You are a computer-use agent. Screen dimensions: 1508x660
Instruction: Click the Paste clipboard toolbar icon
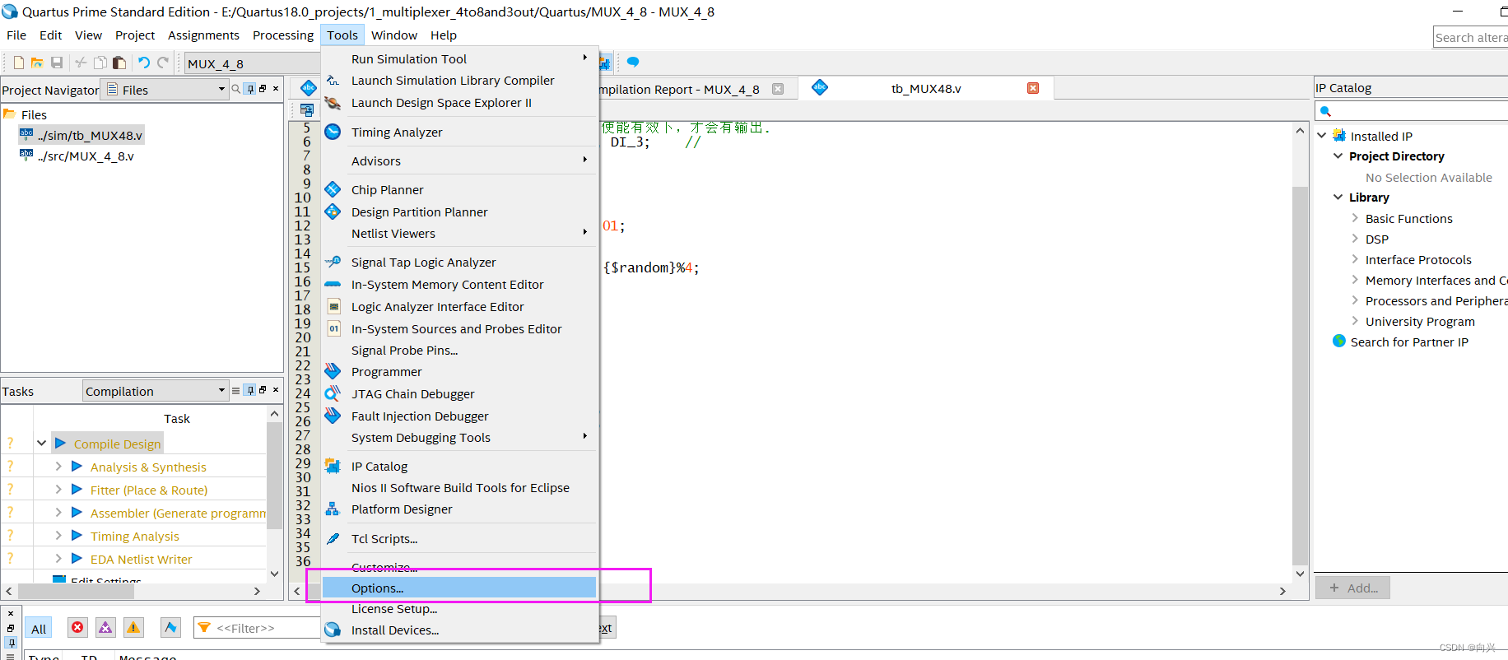click(x=119, y=63)
